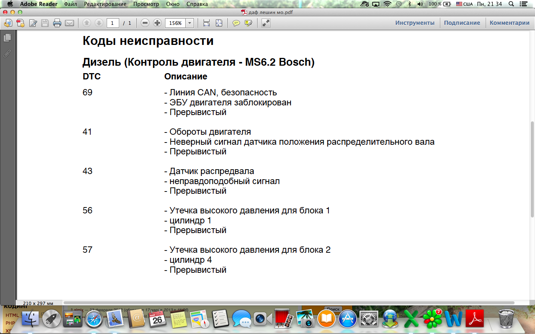Click the 'Описание' column header

click(186, 76)
